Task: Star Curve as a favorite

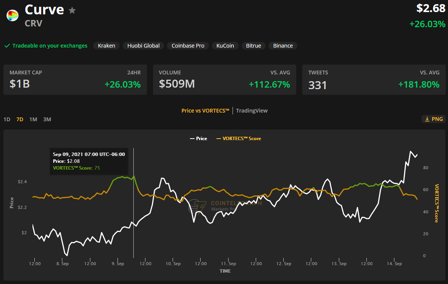Action: point(72,11)
